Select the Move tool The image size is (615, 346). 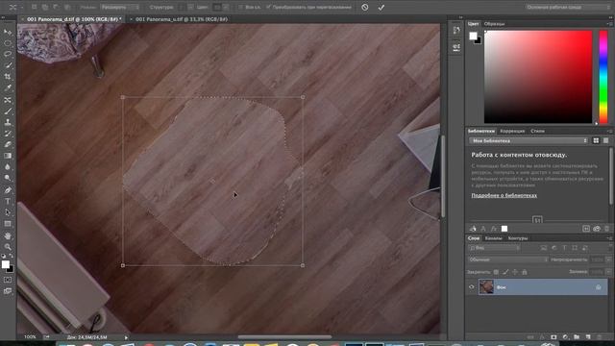point(8,32)
